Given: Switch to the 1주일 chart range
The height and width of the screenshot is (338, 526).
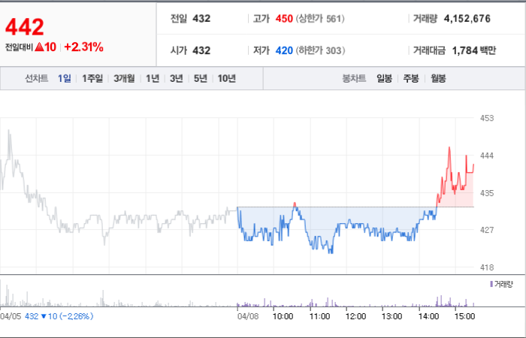Looking at the screenshot, I should tap(92, 78).
